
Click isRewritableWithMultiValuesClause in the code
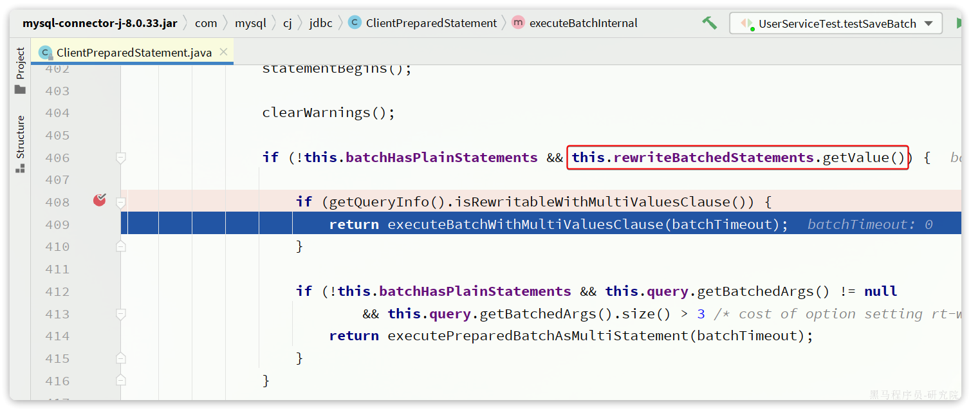[593, 202]
